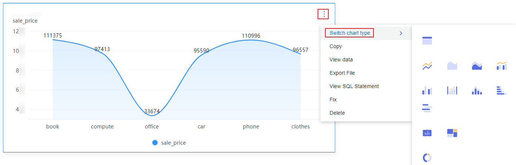This screenshot has height=165, width=516.
Task: Open View SQL Statement option
Action: pos(354,86)
